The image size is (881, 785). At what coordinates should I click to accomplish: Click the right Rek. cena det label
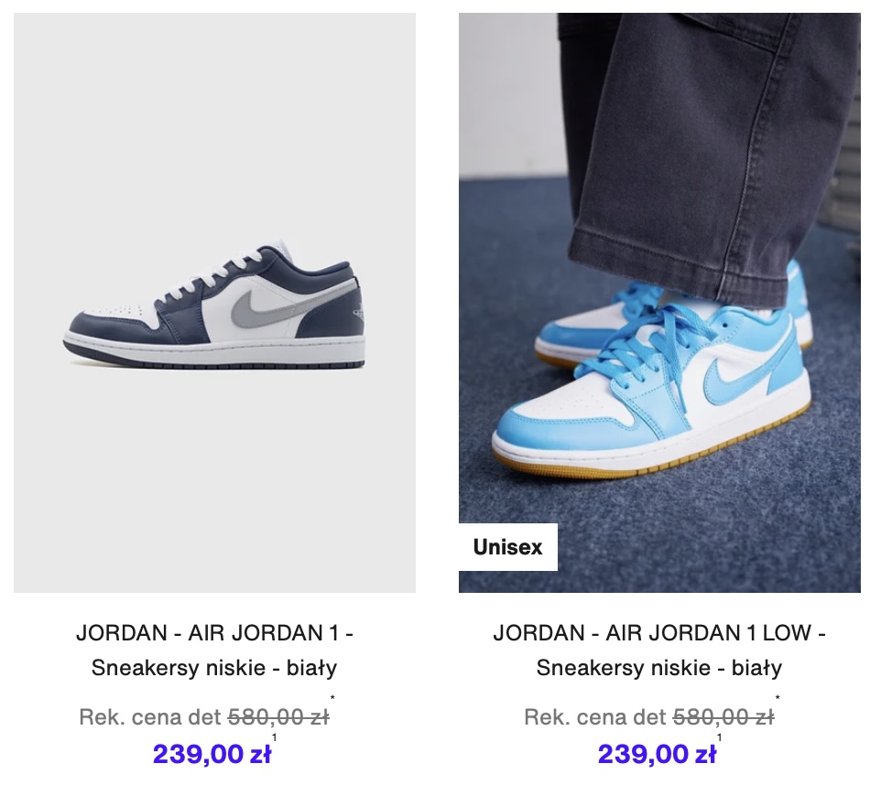595,717
